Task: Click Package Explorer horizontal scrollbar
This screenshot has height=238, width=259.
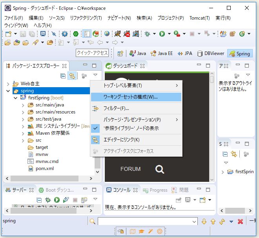Action: (44, 178)
